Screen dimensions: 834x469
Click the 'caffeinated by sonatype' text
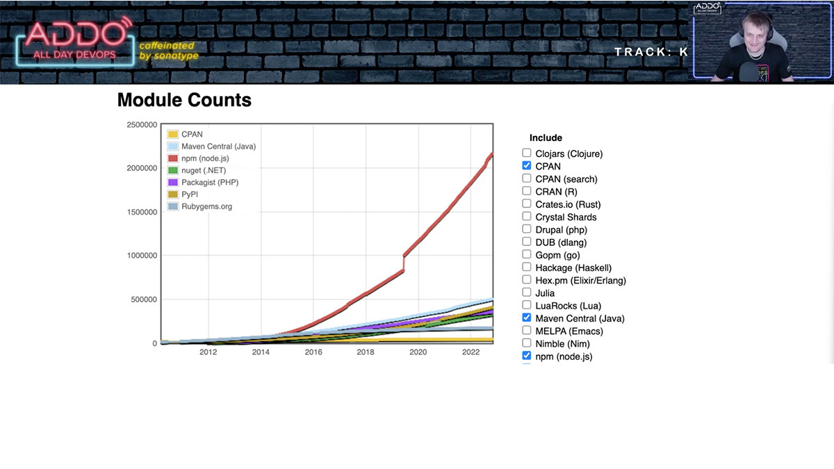coord(169,50)
